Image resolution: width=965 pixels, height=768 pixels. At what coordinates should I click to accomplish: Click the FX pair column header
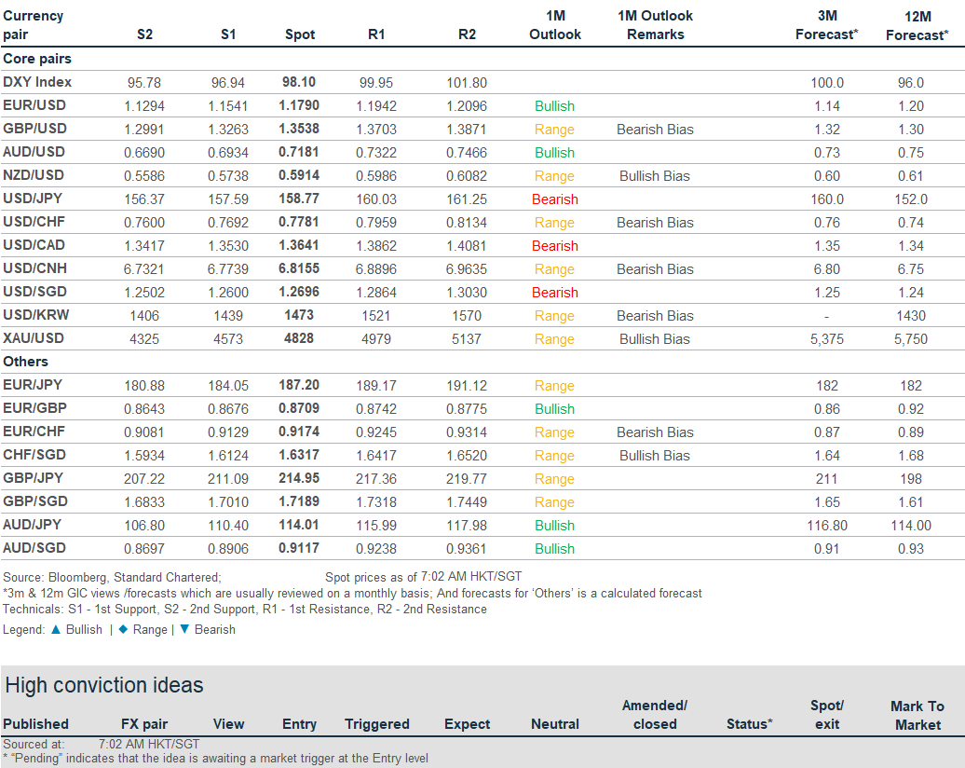(x=144, y=724)
